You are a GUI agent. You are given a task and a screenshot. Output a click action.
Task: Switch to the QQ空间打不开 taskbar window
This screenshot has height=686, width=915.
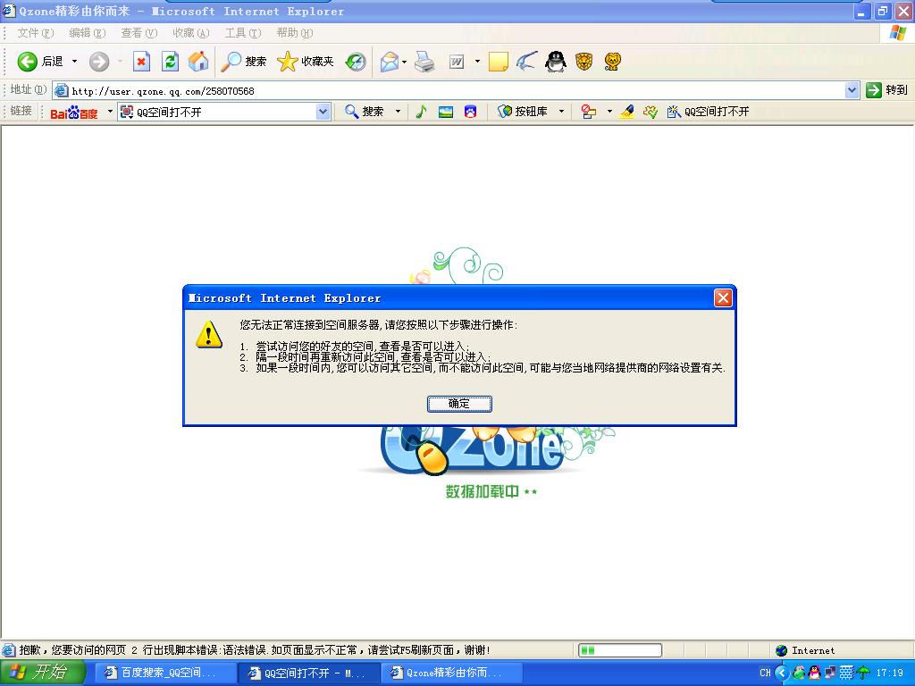309,673
